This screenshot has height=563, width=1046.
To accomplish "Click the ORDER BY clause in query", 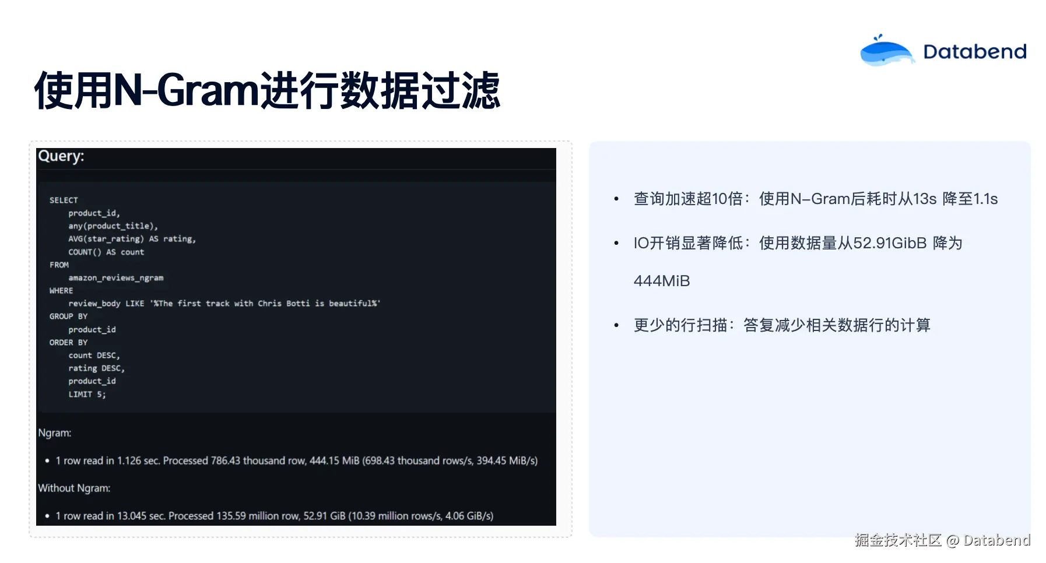I will pyautogui.click(x=68, y=343).
